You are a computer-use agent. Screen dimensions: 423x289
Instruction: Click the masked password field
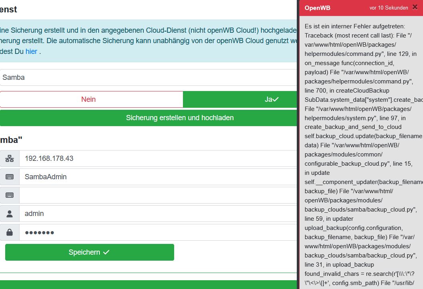158,232
